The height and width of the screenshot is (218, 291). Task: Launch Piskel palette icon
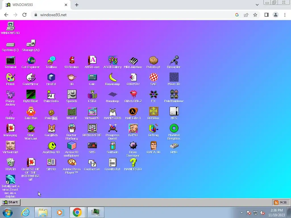point(11,77)
